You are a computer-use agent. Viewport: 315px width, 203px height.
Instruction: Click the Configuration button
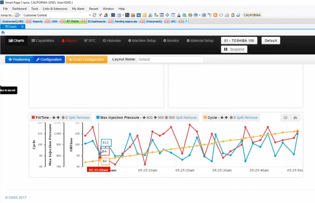pyautogui.click(x=49, y=60)
